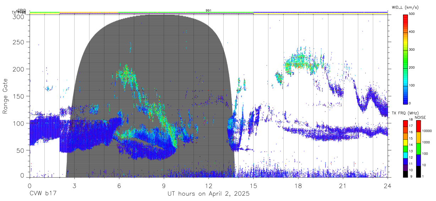Click the 6 tick on UT hours axis
The image size is (436, 201).
[119, 186]
